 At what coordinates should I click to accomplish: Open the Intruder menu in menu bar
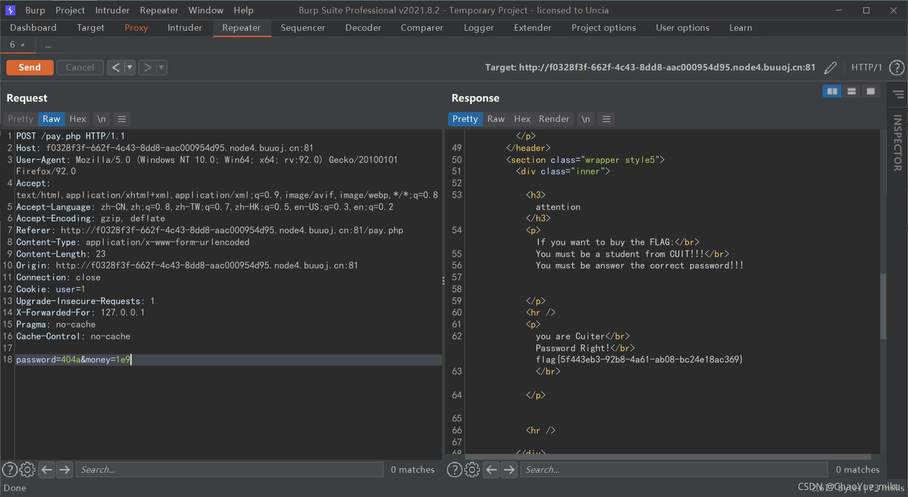[x=112, y=10]
